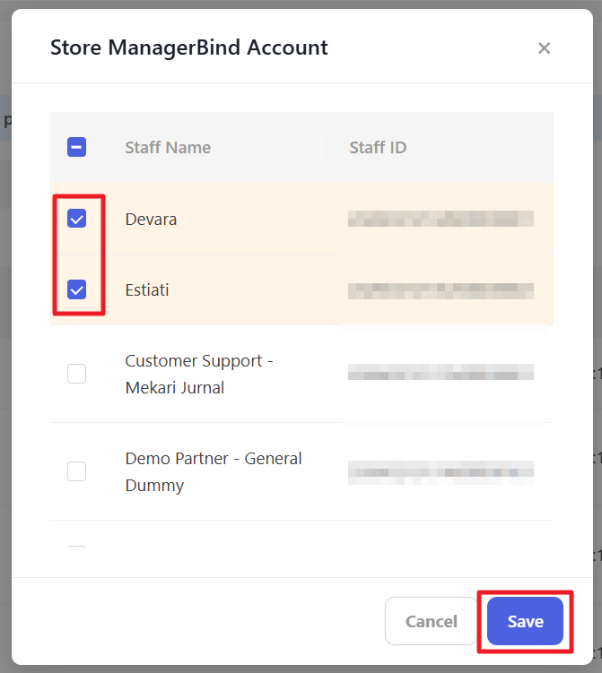The height and width of the screenshot is (673, 602).
Task: Uncheck the Estiati staff checkbox
Action: (x=77, y=289)
